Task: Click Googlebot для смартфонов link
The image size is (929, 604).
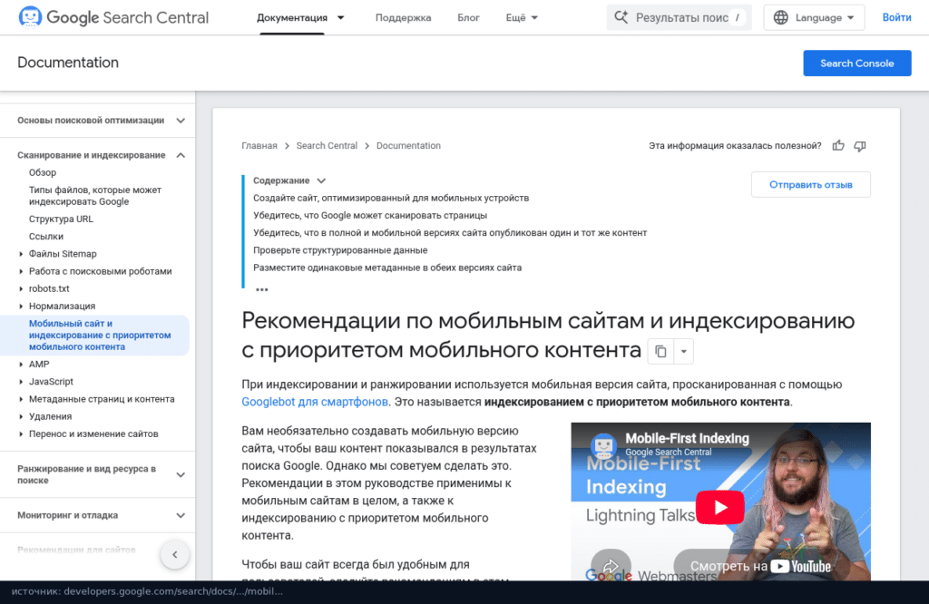Action: (315, 402)
